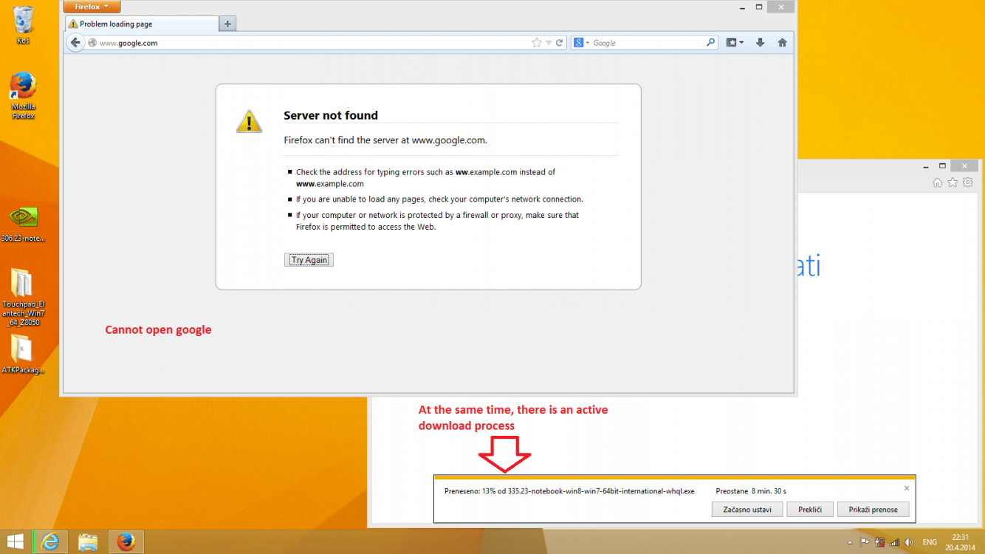985x554 pixels.
Task: Select the ATKPackage desktop folder
Action: 23,355
